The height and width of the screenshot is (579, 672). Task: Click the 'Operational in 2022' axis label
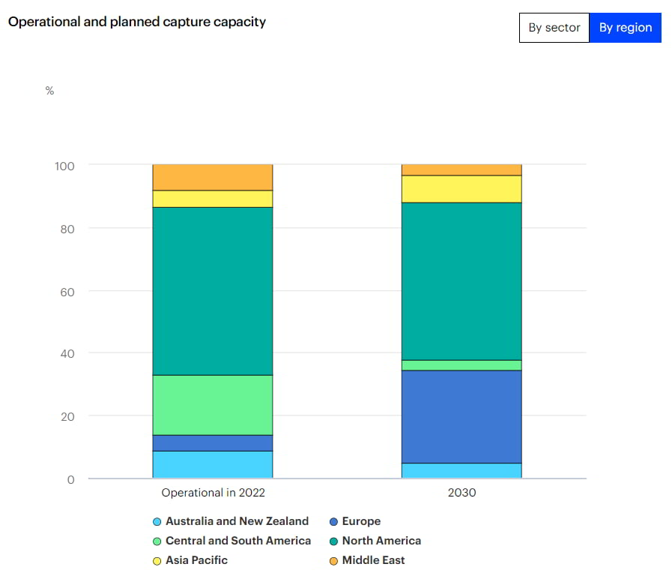pos(213,492)
